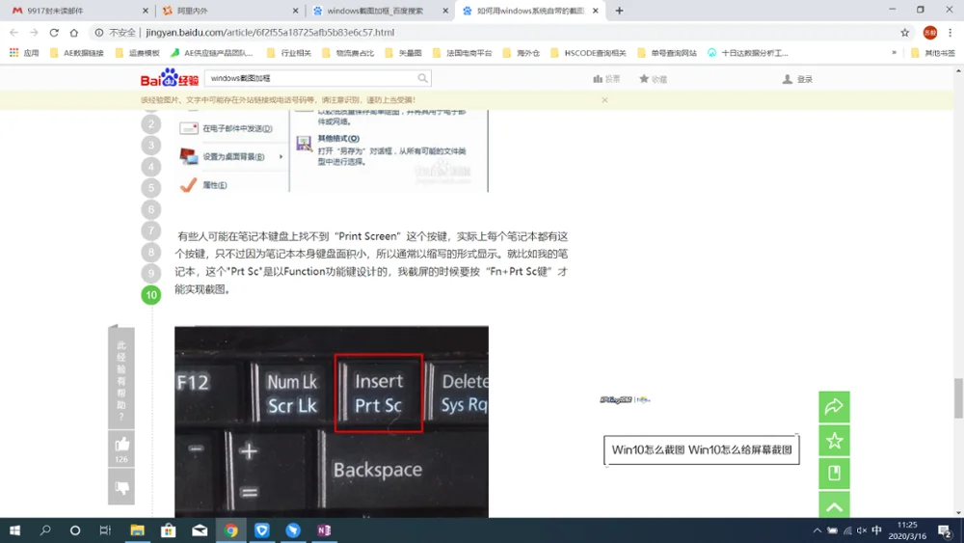Open the AE供应链产品团队 bookmark
964x543 pixels.
tap(211, 53)
